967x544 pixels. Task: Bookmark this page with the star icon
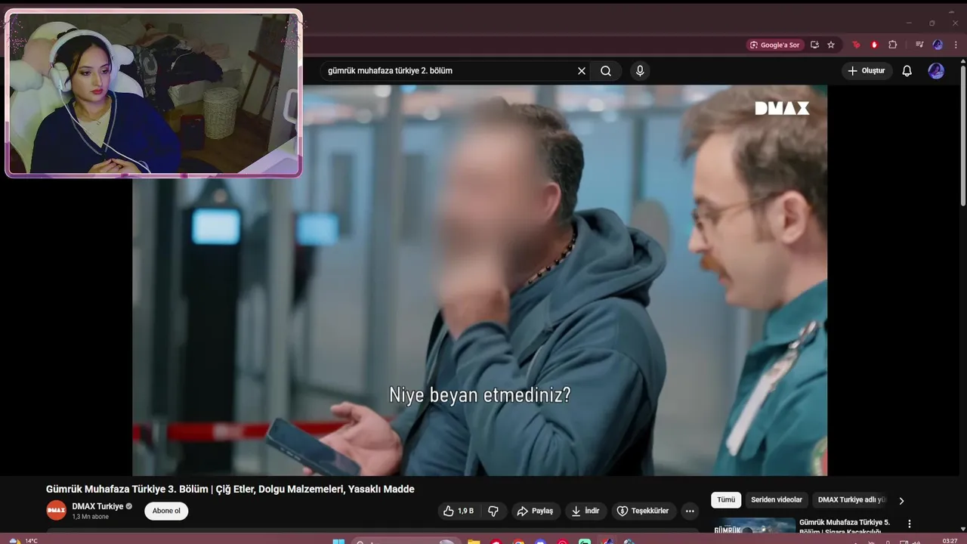pyautogui.click(x=831, y=45)
